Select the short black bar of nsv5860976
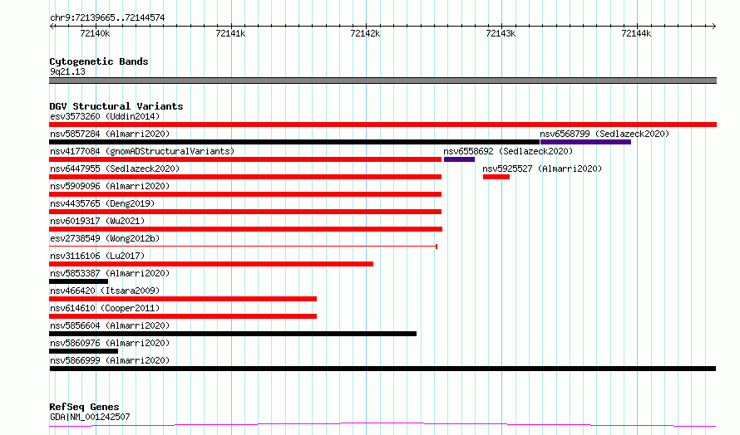The image size is (740, 435). point(83,351)
